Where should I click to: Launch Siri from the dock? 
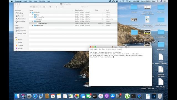coord(23,96)
